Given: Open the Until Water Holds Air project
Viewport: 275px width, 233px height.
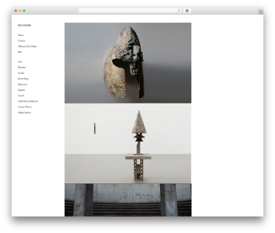Looking at the screenshot, I should coord(28,101).
